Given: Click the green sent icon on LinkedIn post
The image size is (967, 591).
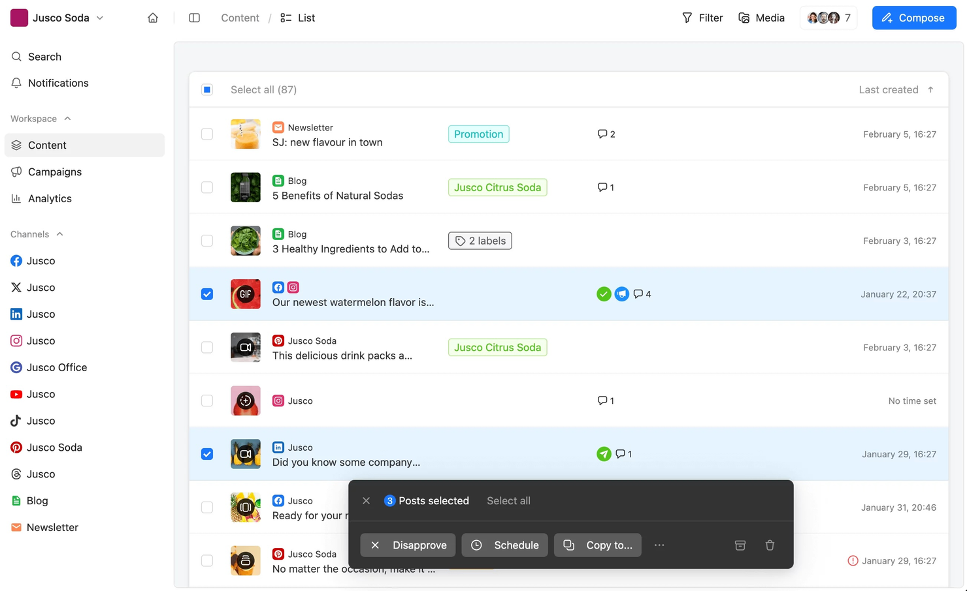Looking at the screenshot, I should pos(604,454).
